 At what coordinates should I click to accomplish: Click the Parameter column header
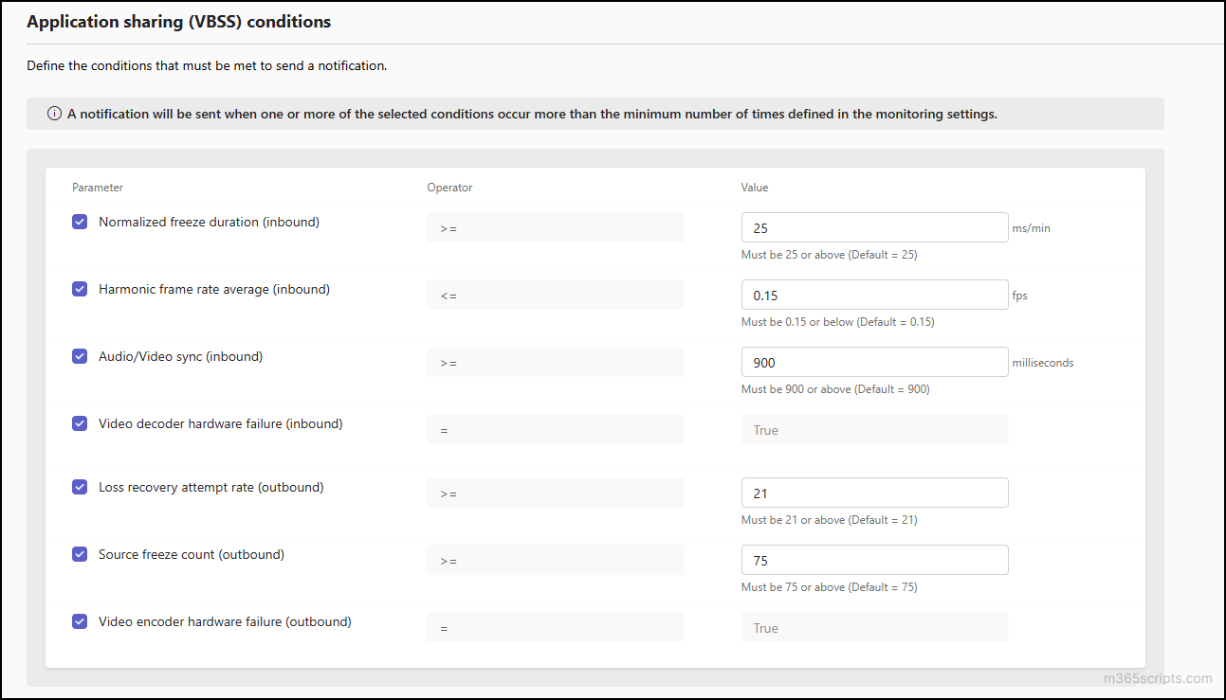point(98,188)
